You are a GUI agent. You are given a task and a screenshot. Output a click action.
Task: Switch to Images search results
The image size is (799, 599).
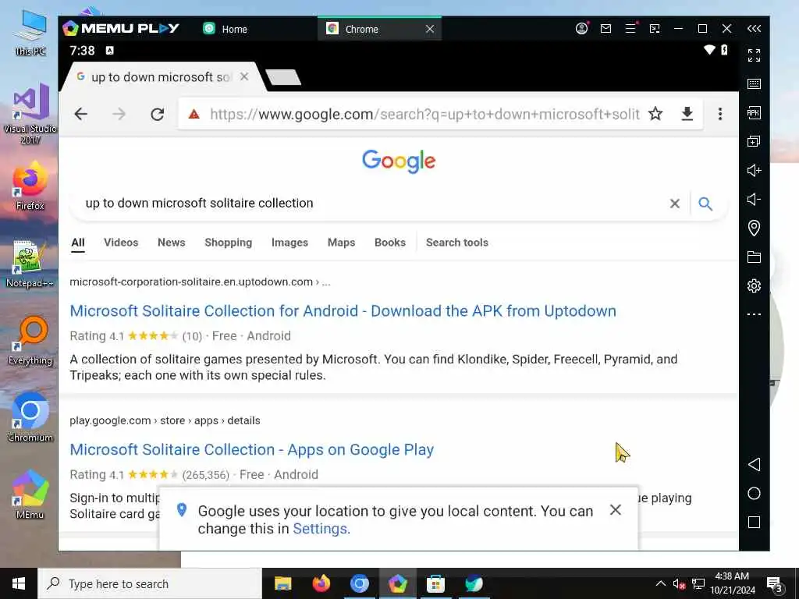point(289,243)
